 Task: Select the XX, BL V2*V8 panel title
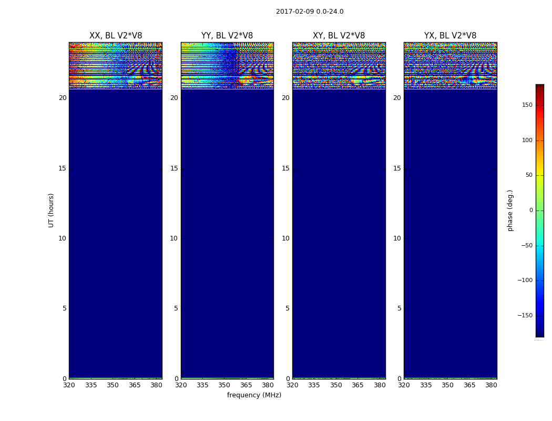(116, 36)
